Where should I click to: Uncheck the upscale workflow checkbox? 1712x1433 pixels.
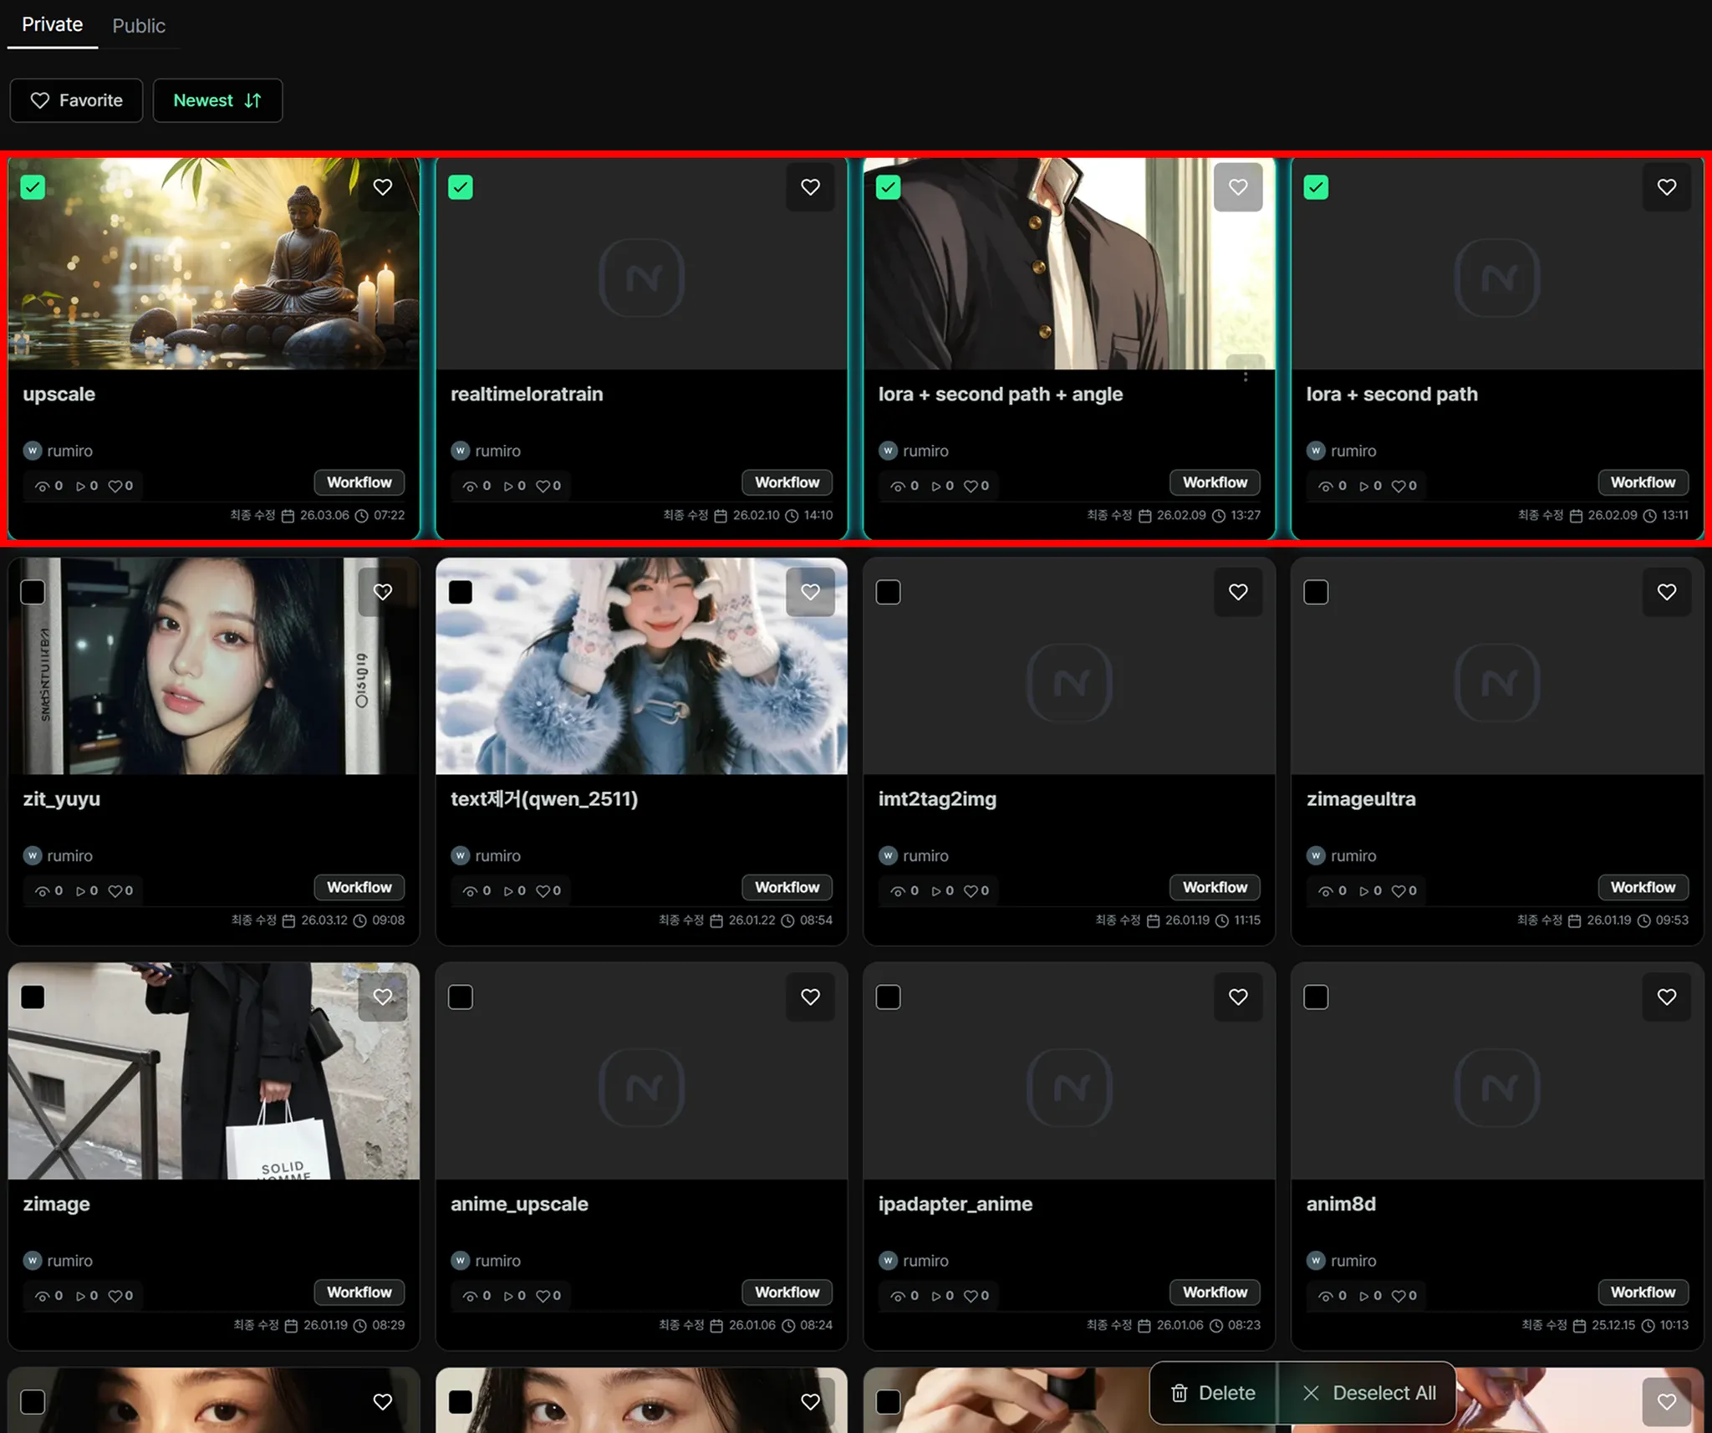point(33,187)
